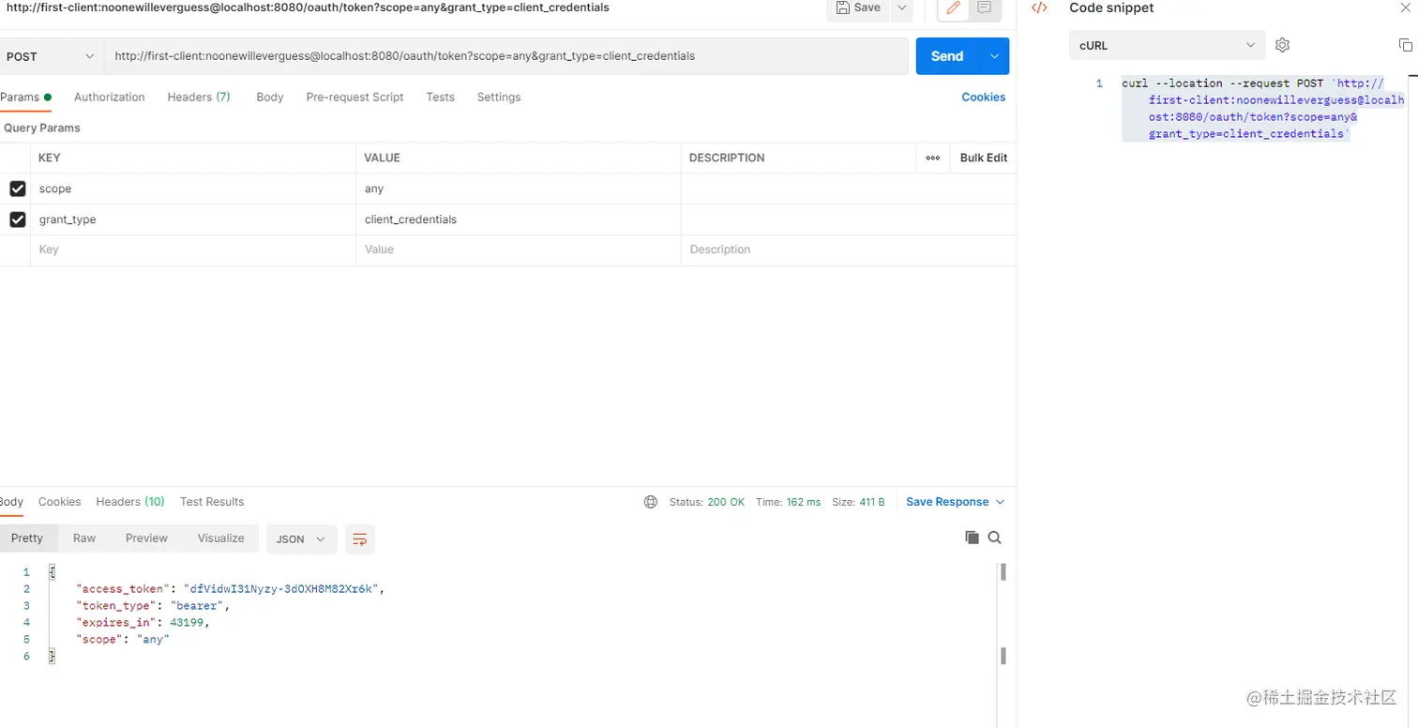Click the curl command text in snippet
1418x728 pixels.
(1262, 109)
